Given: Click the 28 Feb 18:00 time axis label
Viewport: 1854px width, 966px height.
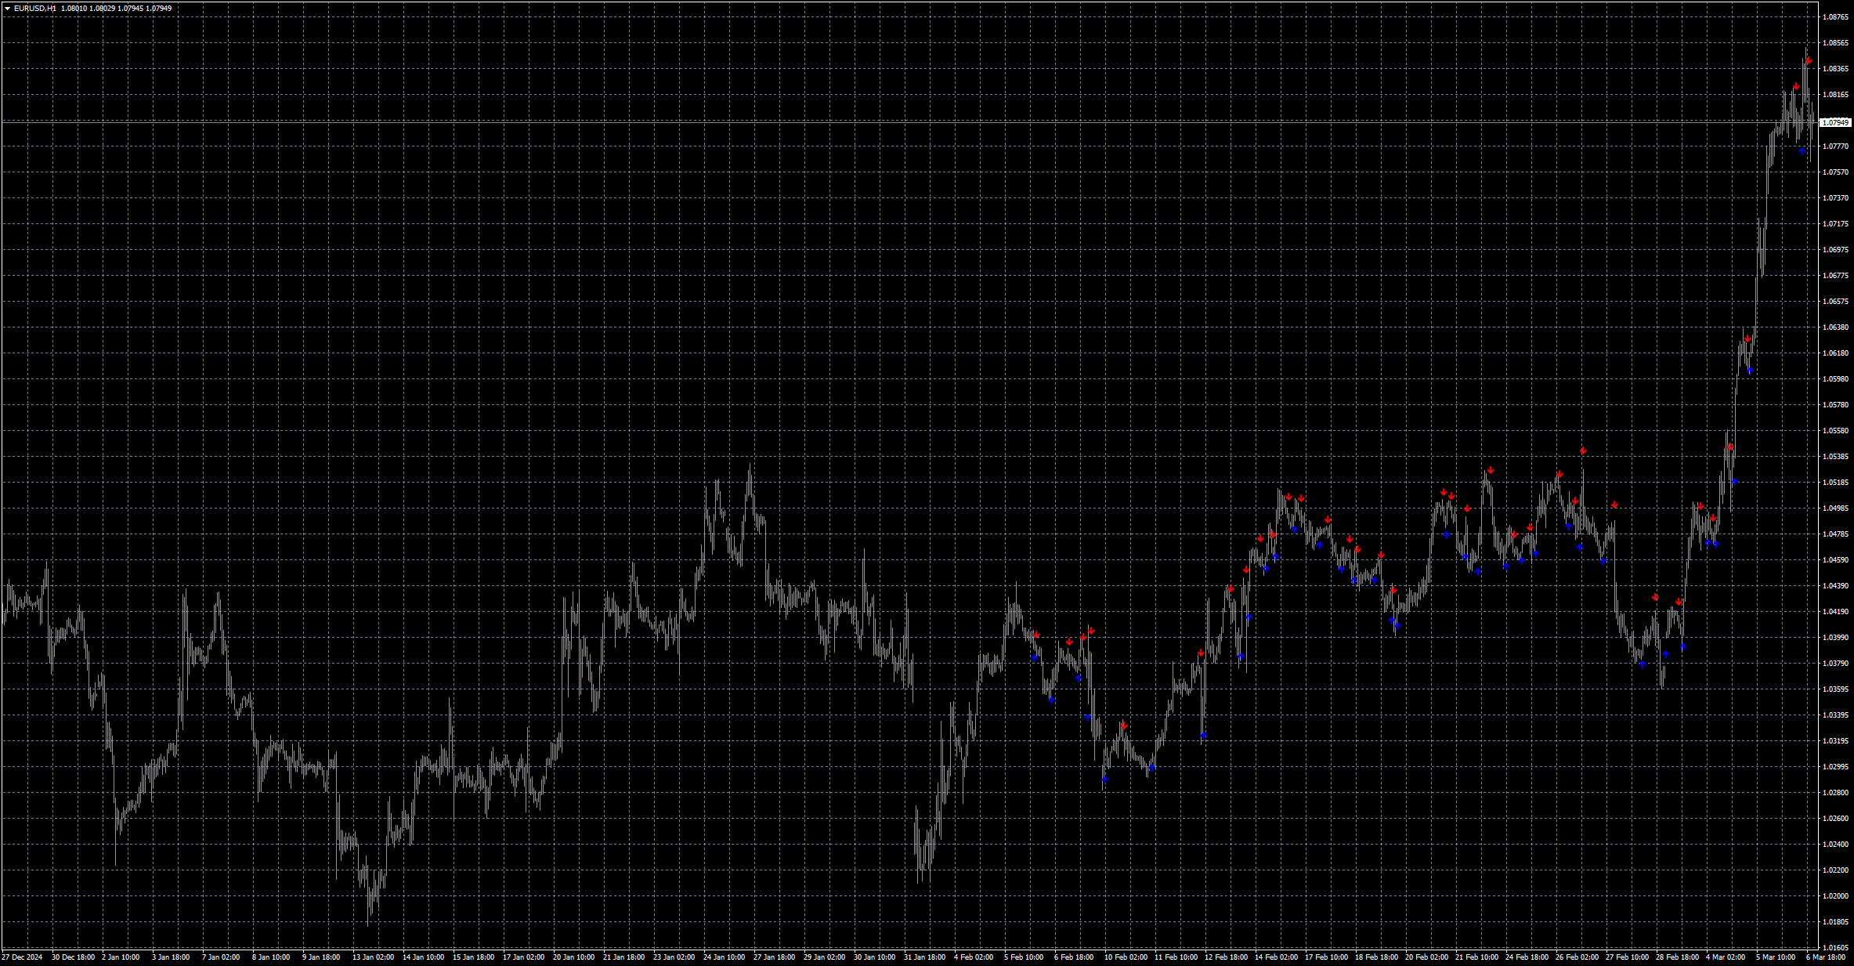Looking at the screenshot, I should pyautogui.click(x=1678, y=957).
